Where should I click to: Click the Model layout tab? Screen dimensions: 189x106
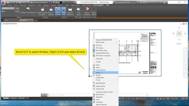[6, 98]
